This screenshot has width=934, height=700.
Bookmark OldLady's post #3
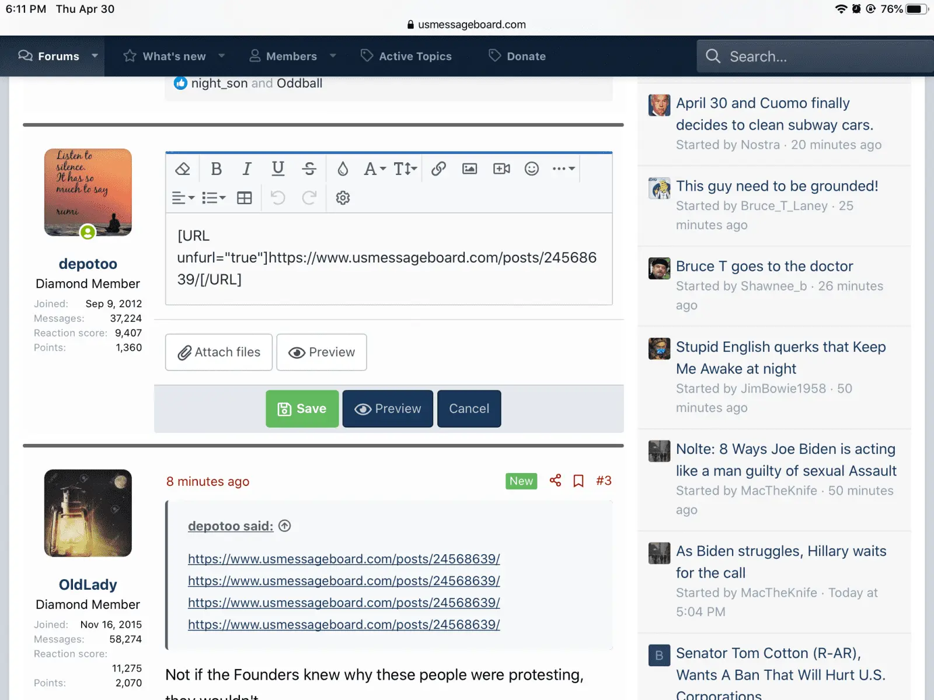click(578, 481)
